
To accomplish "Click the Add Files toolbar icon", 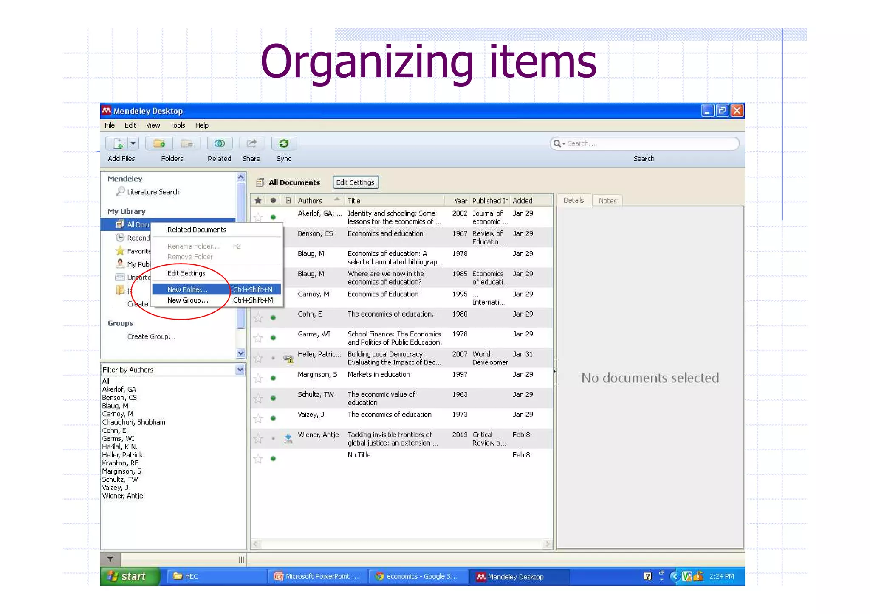I will (117, 144).
